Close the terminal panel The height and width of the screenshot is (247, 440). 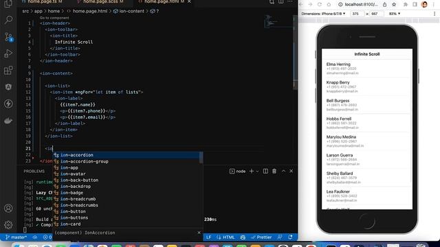coord(291,171)
